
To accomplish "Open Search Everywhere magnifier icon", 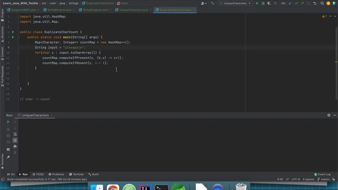I will (322, 3).
